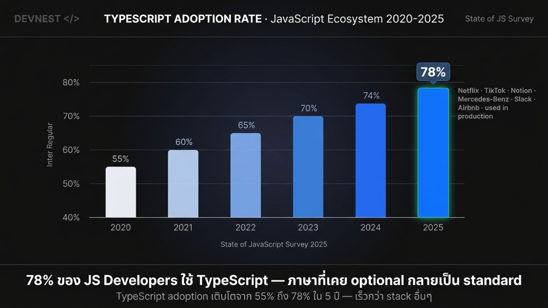Select the 2023 bar

pyautogui.click(x=308, y=167)
